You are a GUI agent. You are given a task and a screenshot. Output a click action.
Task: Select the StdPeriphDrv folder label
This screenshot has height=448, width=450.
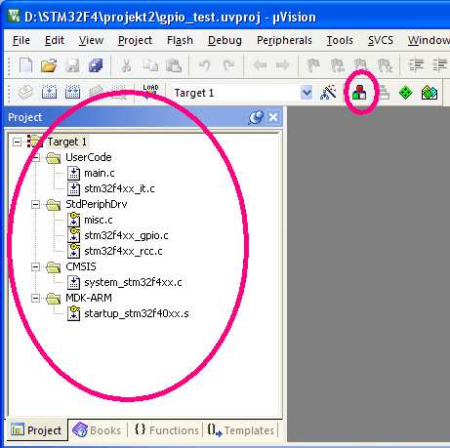click(97, 204)
